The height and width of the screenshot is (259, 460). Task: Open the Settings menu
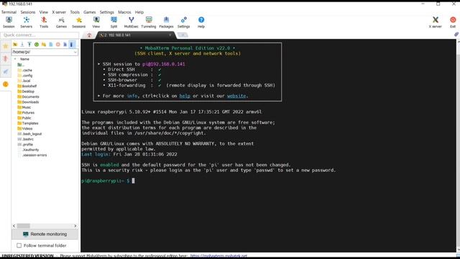(107, 12)
